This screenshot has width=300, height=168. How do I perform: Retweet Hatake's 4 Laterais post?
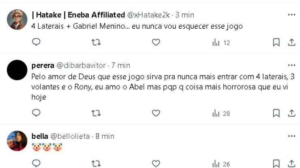point(96,42)
